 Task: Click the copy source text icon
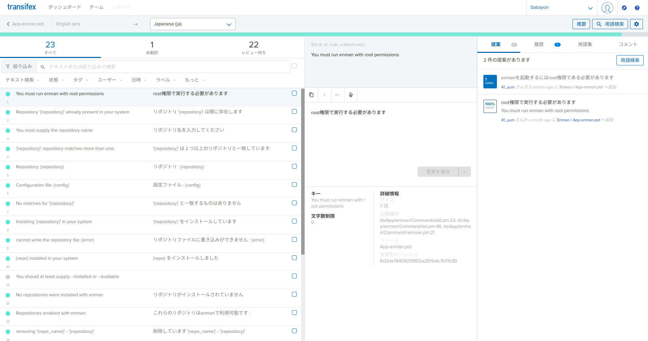tap(311, 95)
